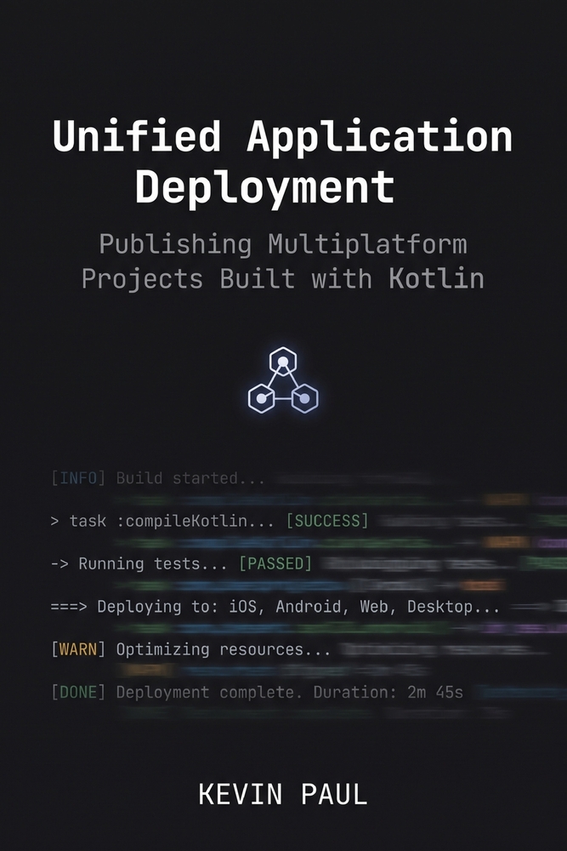Click the "[DONE]" tag
567x851 pixels.
[78, 693]
